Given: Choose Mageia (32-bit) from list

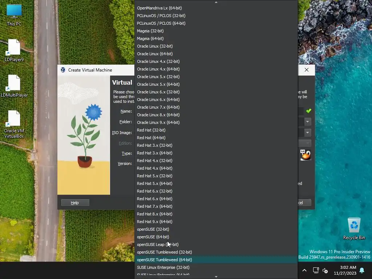Looking at the screenshot, I should (216, 31).
